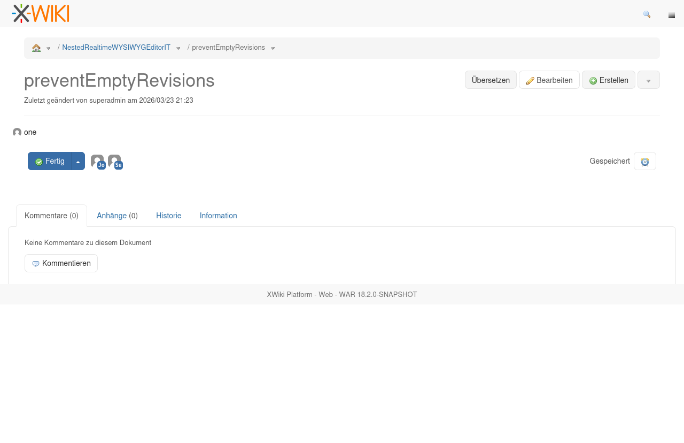Expand NestedRealtimeWYSIWYGEditorIT breadcrumb dropdown
This screenshot has height=443, width=684.
point(178,48)
